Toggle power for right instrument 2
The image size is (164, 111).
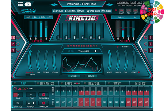click(x=146, y=44)
